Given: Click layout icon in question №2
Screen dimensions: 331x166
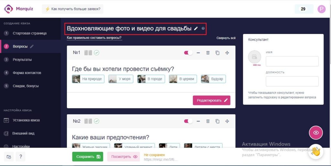Looking at the screenshot, I should 88,121.
